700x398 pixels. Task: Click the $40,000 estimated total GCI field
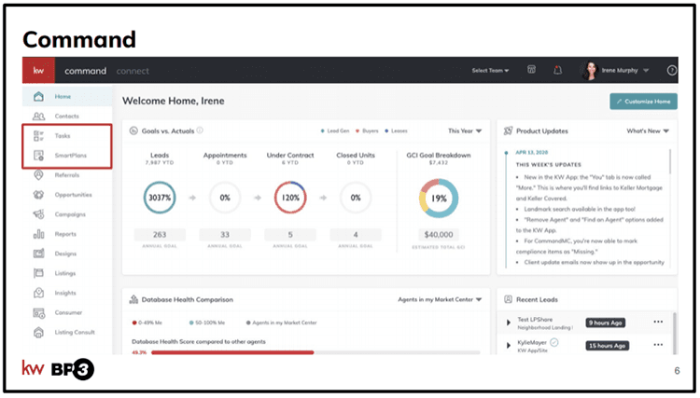(x=439, y=235)
